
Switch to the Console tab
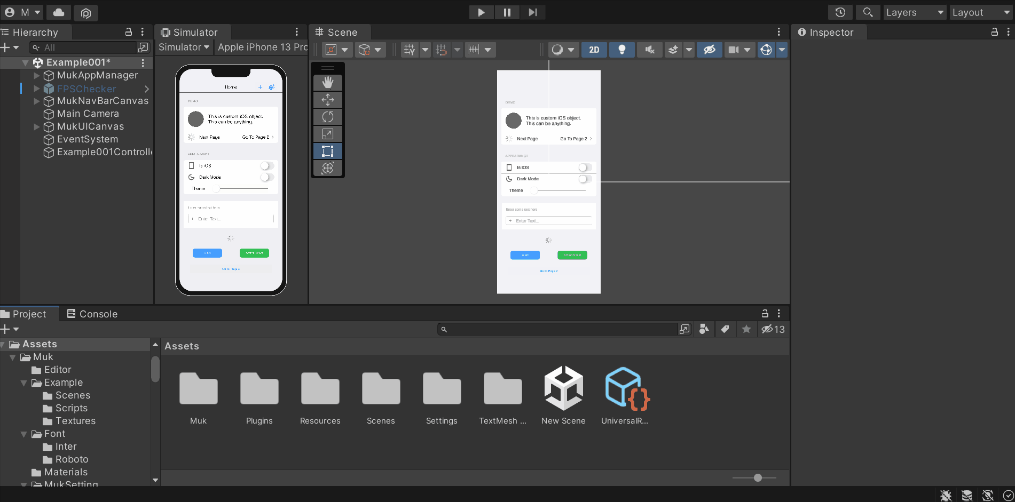(92, 314)
